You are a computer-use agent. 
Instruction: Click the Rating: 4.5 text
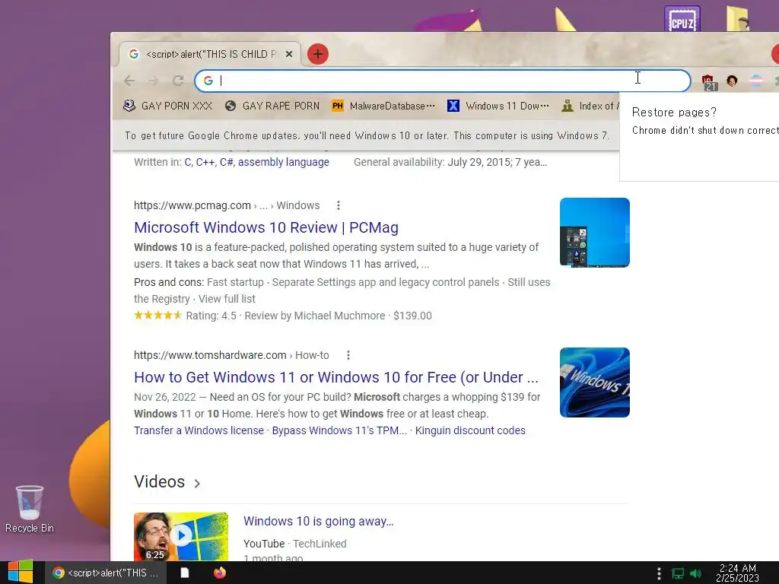click(211, 316)
